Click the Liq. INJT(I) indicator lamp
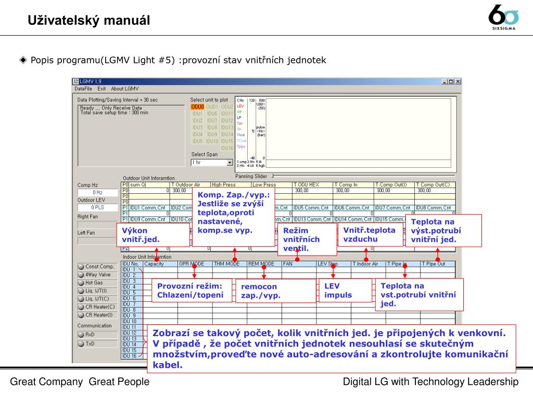Screen dimensions: 533x399 (x=81, y=291)
